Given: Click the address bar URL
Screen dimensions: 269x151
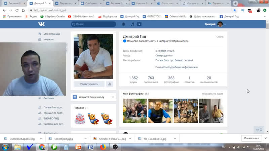Looking at the screenshot, I should click(50, 10).
